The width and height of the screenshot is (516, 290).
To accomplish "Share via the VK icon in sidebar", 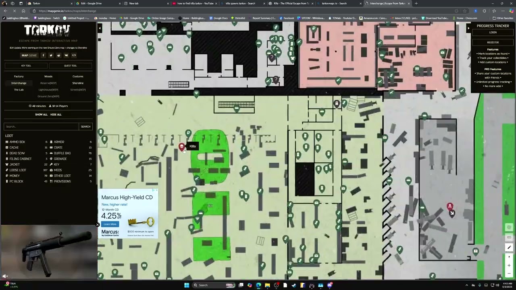I will click(x=66, y=55).
